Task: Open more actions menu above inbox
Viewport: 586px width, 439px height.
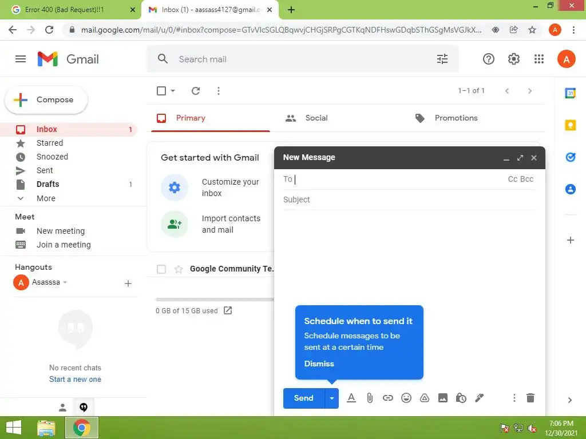Action: pyautogui.click(x=219, y=91)
